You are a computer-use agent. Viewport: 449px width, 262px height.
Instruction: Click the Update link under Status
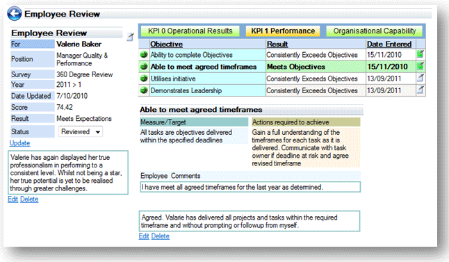tap(19, 143)
